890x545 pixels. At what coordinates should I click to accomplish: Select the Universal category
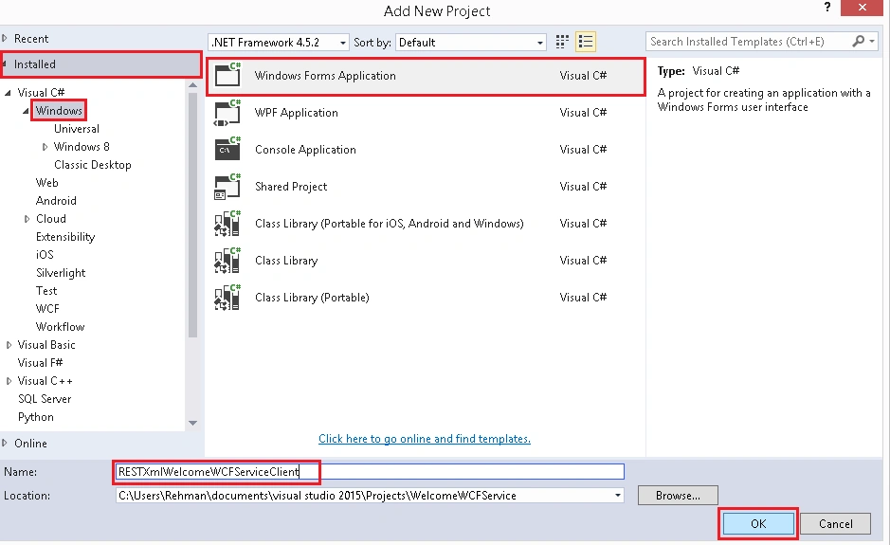click(77, 129)
